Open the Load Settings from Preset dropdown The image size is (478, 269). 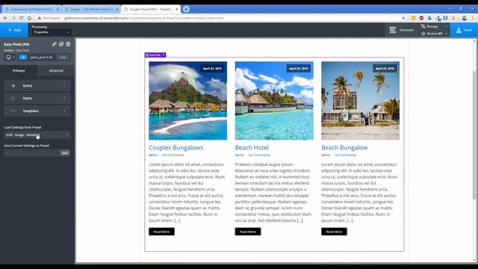point(37,134)
